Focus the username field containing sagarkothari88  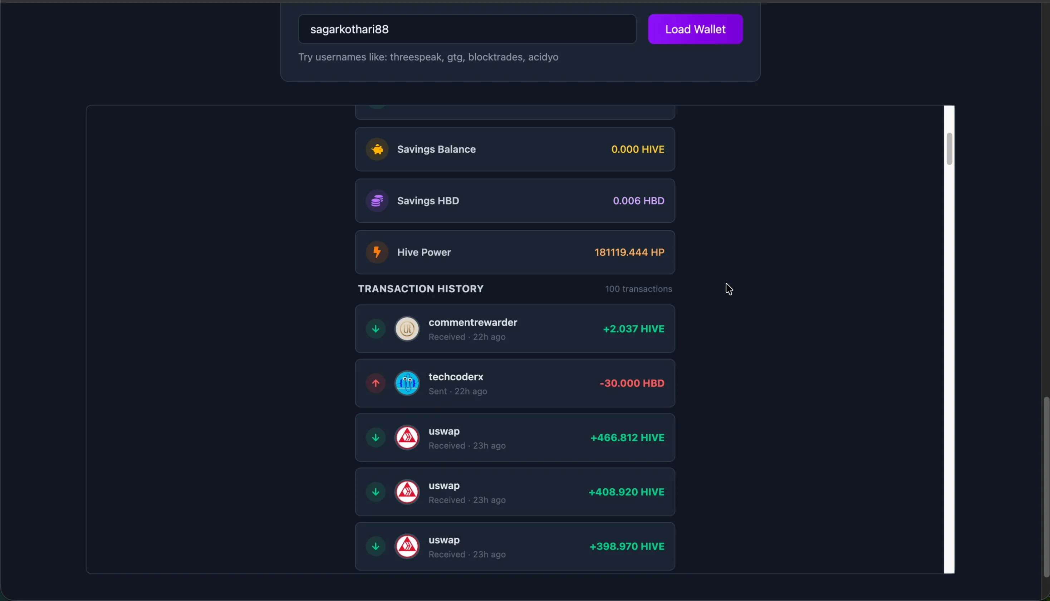467,29
